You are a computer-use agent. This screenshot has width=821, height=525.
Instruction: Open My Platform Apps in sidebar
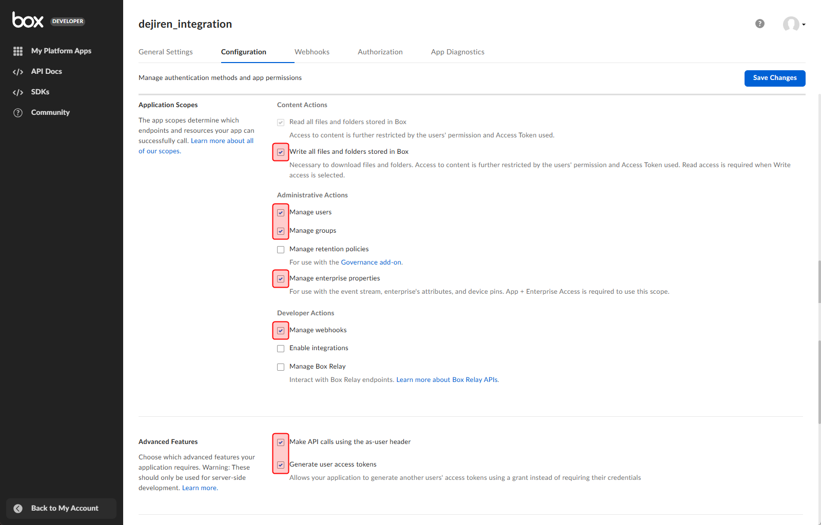[x=61, y=51]
